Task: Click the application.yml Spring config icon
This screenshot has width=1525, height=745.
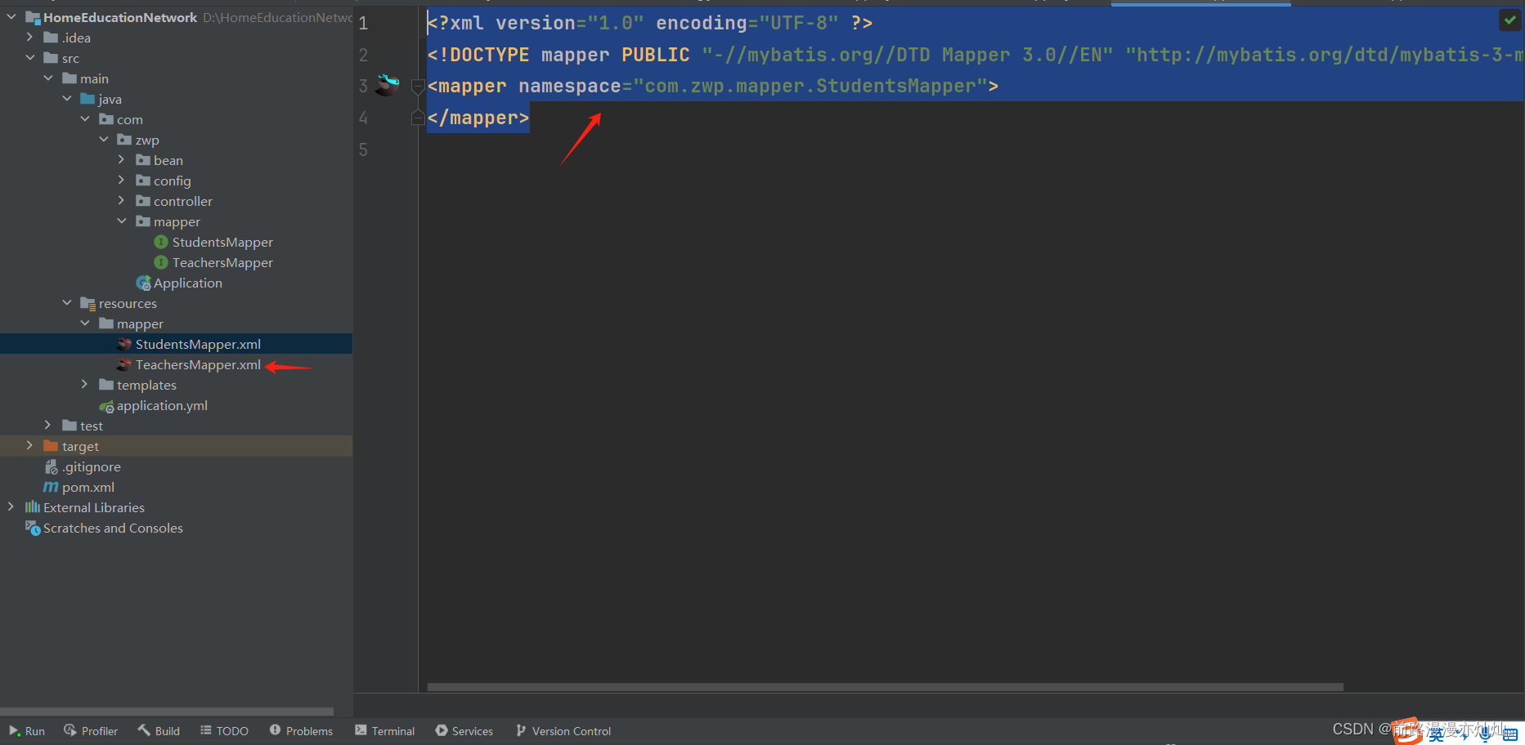Action: (106, 405)
